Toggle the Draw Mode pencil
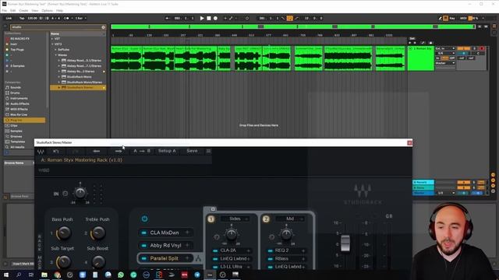The height and width of the screenshot is (280, 499). (440, 19)
